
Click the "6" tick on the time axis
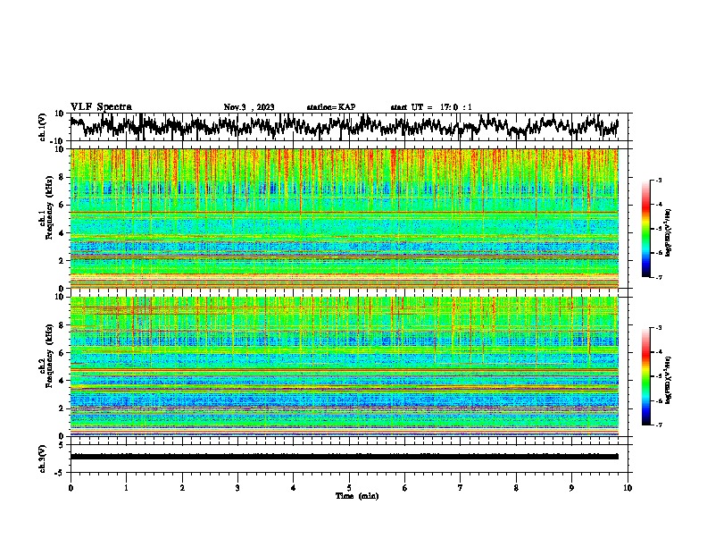click(405, 488)
